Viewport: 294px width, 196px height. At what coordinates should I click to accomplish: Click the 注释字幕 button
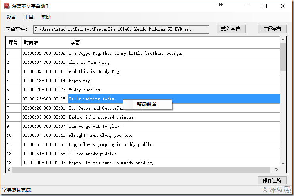pyautogui.click(x=272, y=29)
